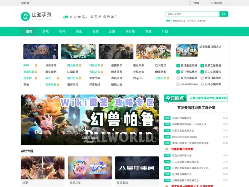The width and height of the screenshot is (249, 187).
Task: Expand the 全站导航 dropdown
Action: 218,3
